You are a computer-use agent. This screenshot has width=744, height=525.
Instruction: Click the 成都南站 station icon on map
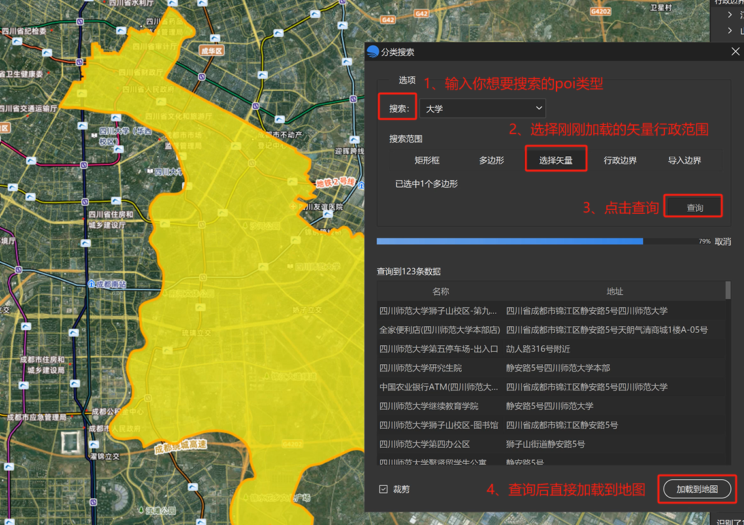tap(91, 284)
